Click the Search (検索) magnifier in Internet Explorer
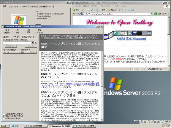171x128 pixels. pyautogui.click(x=102, y=10)
